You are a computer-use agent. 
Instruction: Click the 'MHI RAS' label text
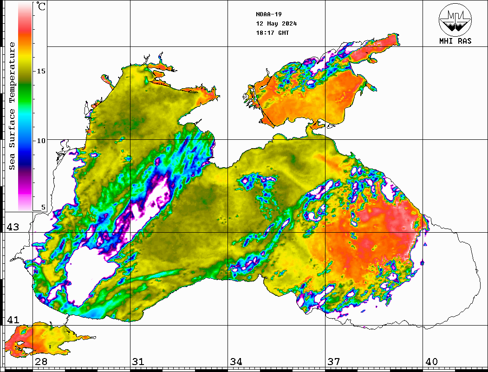(x=455, y=41)
